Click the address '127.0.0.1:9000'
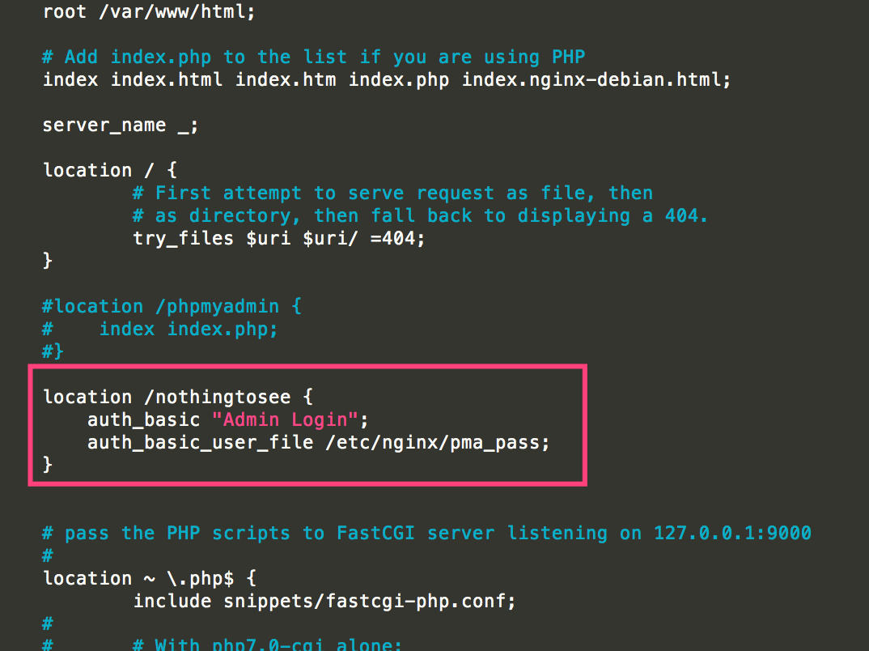 (x=732, y=534)
